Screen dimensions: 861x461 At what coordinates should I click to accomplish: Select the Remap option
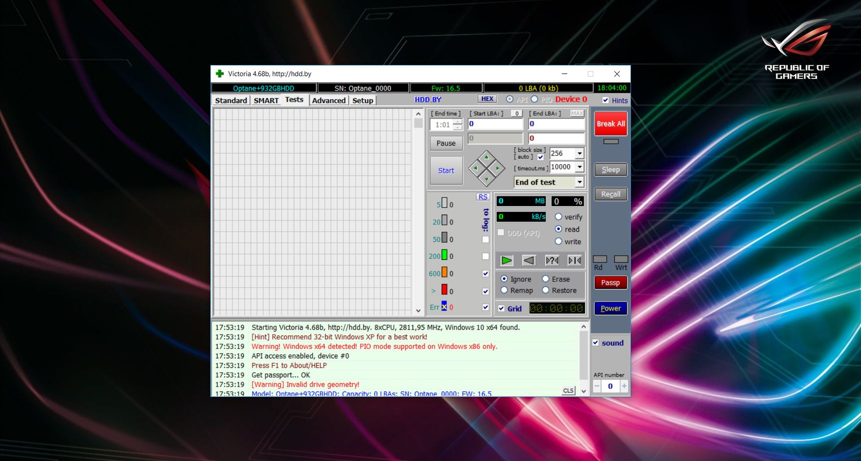coord(504,290)
